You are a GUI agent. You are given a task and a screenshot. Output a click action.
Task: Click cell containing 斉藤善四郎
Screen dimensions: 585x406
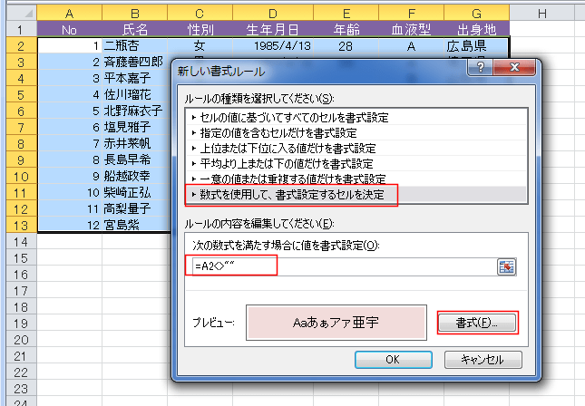click(134, 62)
